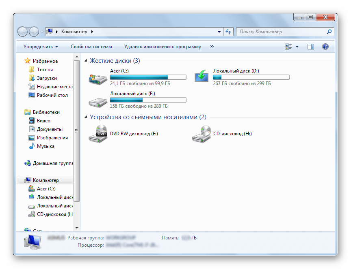Click the Downloads folder icon in Favorites

pos(32,78)
